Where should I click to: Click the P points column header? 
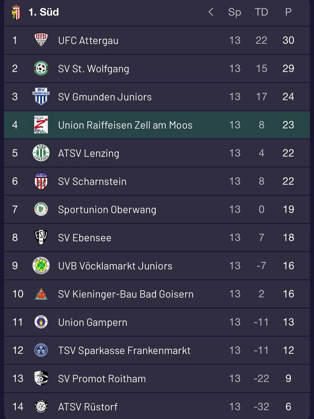288,12
